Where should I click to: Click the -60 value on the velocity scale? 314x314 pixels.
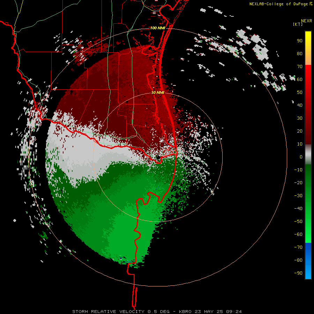298,234
